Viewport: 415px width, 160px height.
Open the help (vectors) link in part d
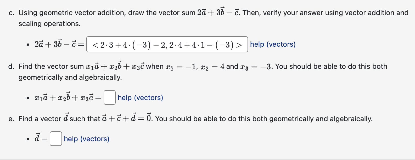tap(140, 97)
